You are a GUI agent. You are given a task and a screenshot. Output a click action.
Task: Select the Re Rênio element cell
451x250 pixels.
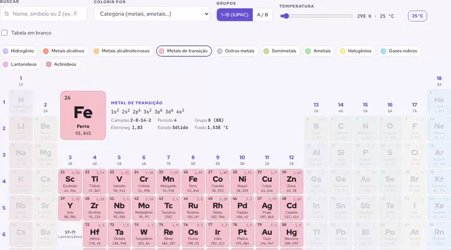tap(168, 234)
